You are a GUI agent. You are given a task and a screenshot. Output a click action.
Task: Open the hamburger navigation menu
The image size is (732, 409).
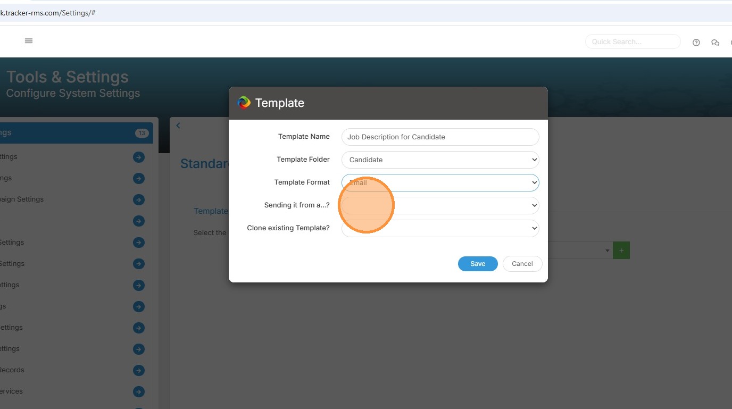click(x=29, y=41)
